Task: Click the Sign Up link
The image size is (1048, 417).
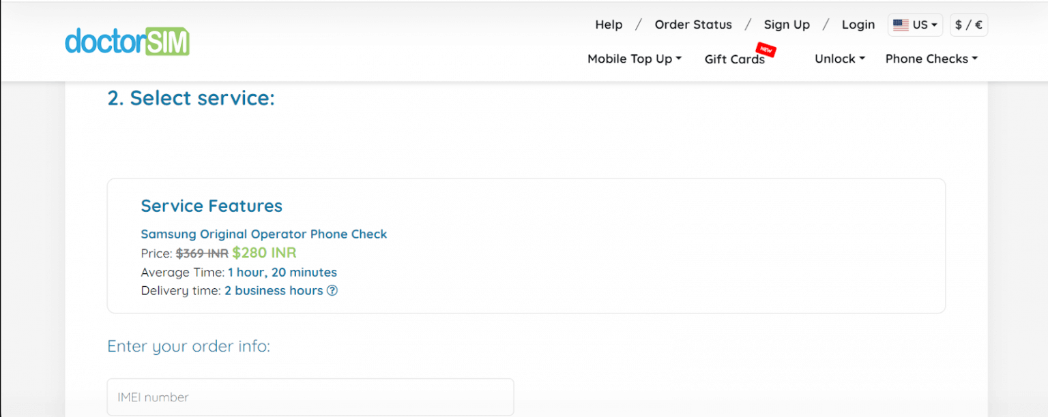Action: pos(787,25)
